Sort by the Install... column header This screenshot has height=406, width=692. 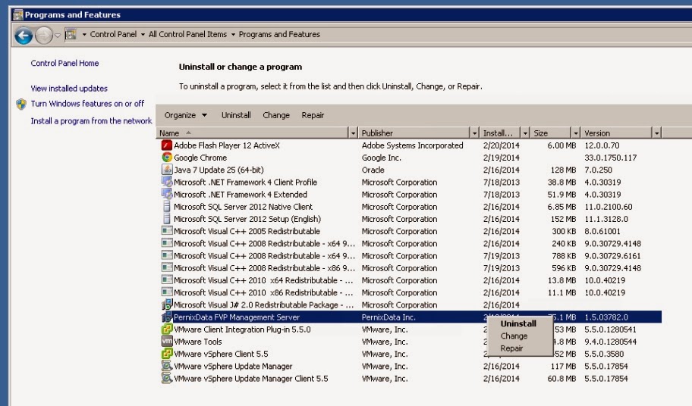(x=500, y=133)
